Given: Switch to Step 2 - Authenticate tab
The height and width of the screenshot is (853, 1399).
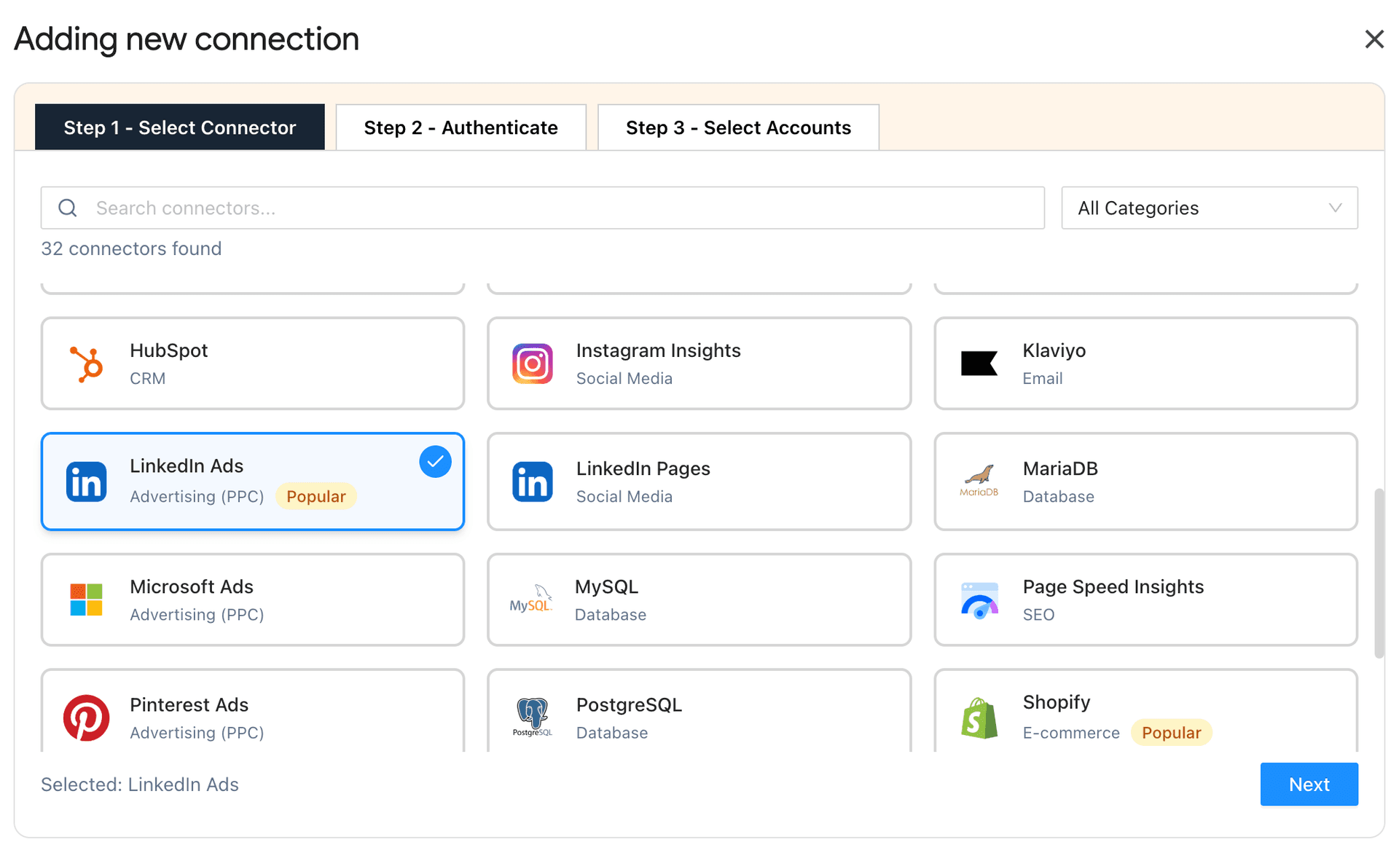Looking at the screenshot, I should 461,127.
